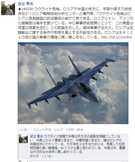This screenshot has width=135, height=162.
Task: Like the post with いいね！
Action: (x=24, y=130)
